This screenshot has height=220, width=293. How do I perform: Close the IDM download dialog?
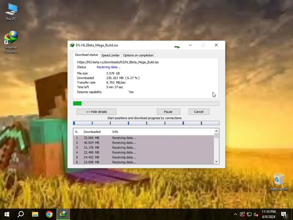pos(216,45)
